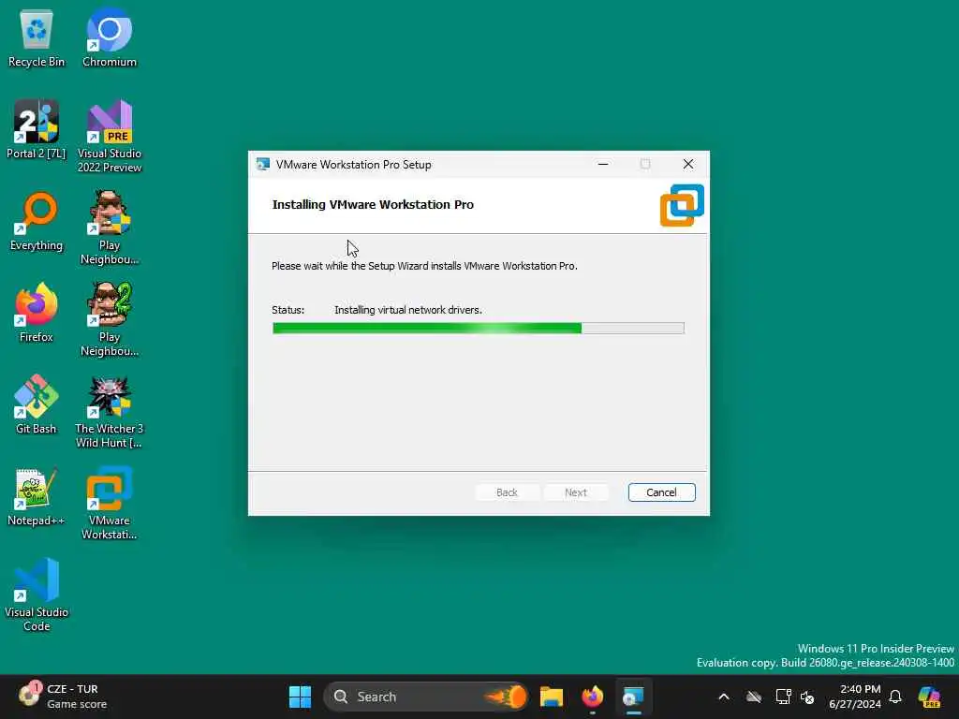The height and width of the screenshot is (719, 959).
Task: Minimize the VMware Workstation Pro Setup window
Action: tap(603, 164)
